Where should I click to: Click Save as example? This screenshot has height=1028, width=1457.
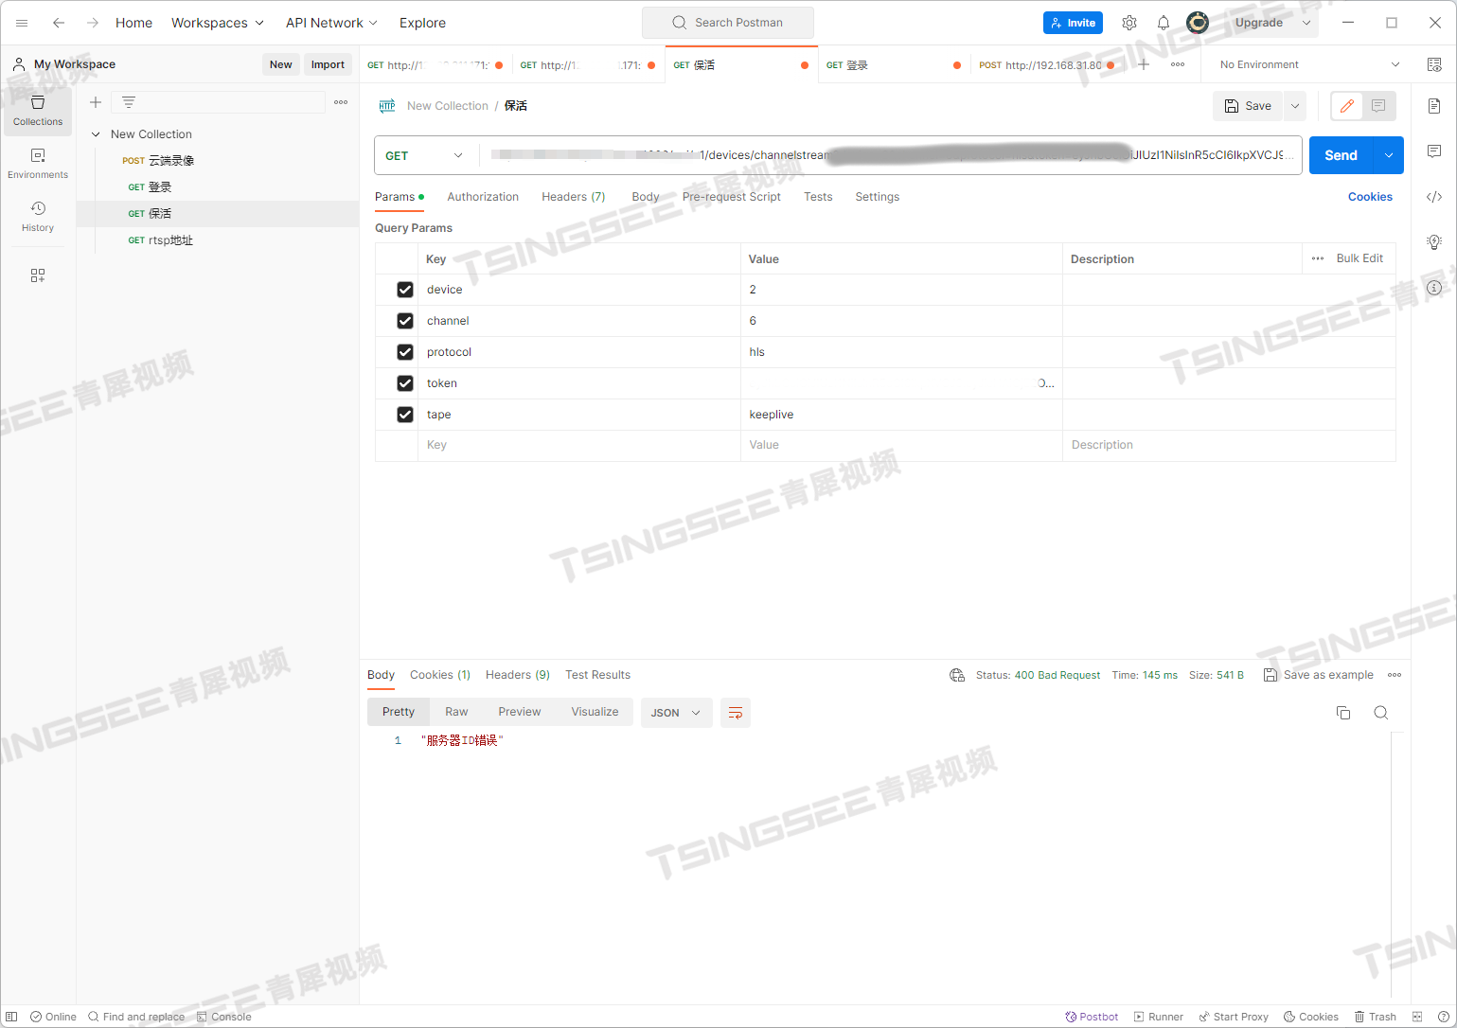coord(1319,675)
